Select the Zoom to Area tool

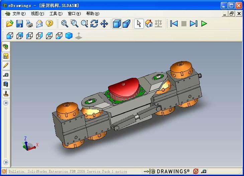[x=75, y=24]
